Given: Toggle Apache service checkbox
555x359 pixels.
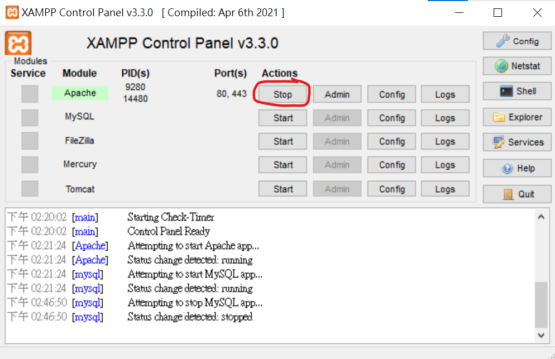Looking at the screenshot, I should click(30, 94).
